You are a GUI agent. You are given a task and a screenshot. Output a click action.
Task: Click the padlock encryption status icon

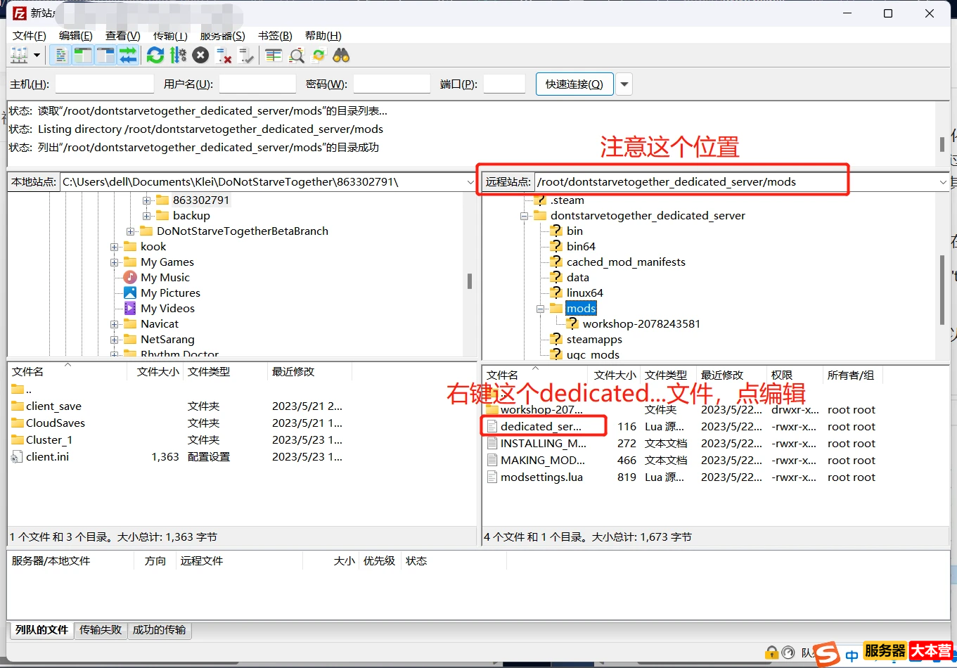pyautogui.click(x=772, y=653)
